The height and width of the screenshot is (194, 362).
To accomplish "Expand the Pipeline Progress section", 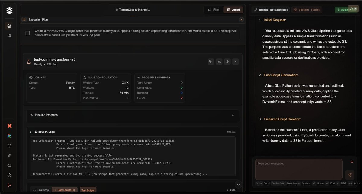I will (233, 115).
